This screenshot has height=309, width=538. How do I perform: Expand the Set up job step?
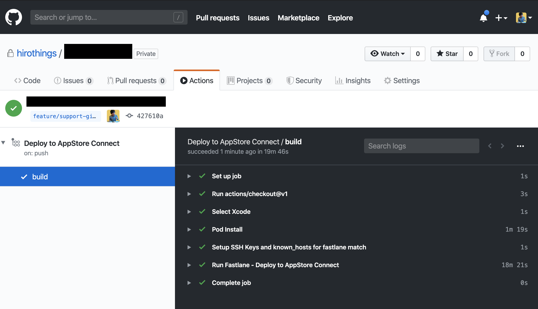(x=189, y=176)
